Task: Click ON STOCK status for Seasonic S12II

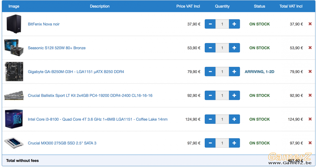Action: pyautogui.click(x=259, y=48)
